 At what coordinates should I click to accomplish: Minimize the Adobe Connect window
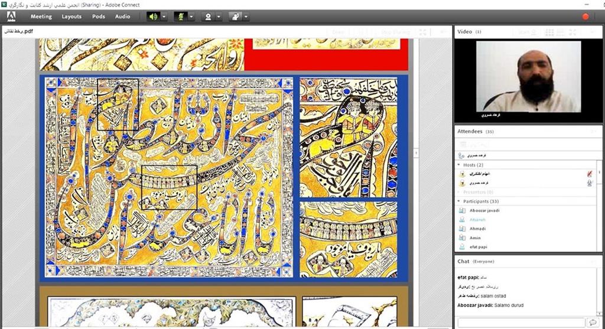[x=588, y=5]
